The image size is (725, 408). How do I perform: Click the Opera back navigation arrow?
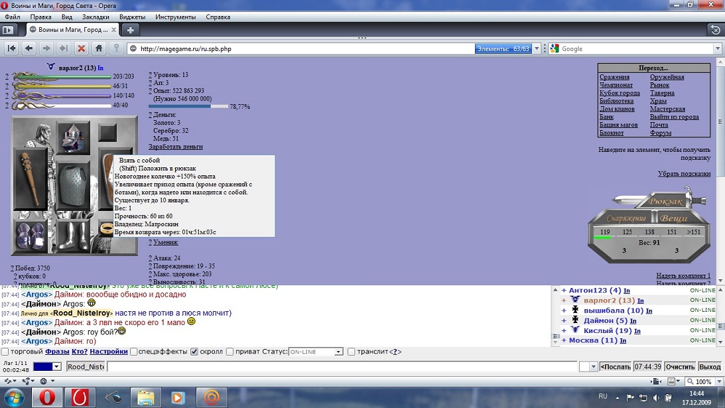(x=29, y=48)
